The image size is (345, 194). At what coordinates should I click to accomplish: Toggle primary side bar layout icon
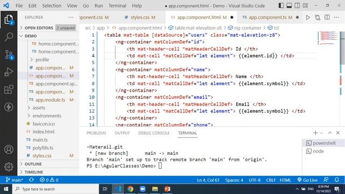click(281, 5)
